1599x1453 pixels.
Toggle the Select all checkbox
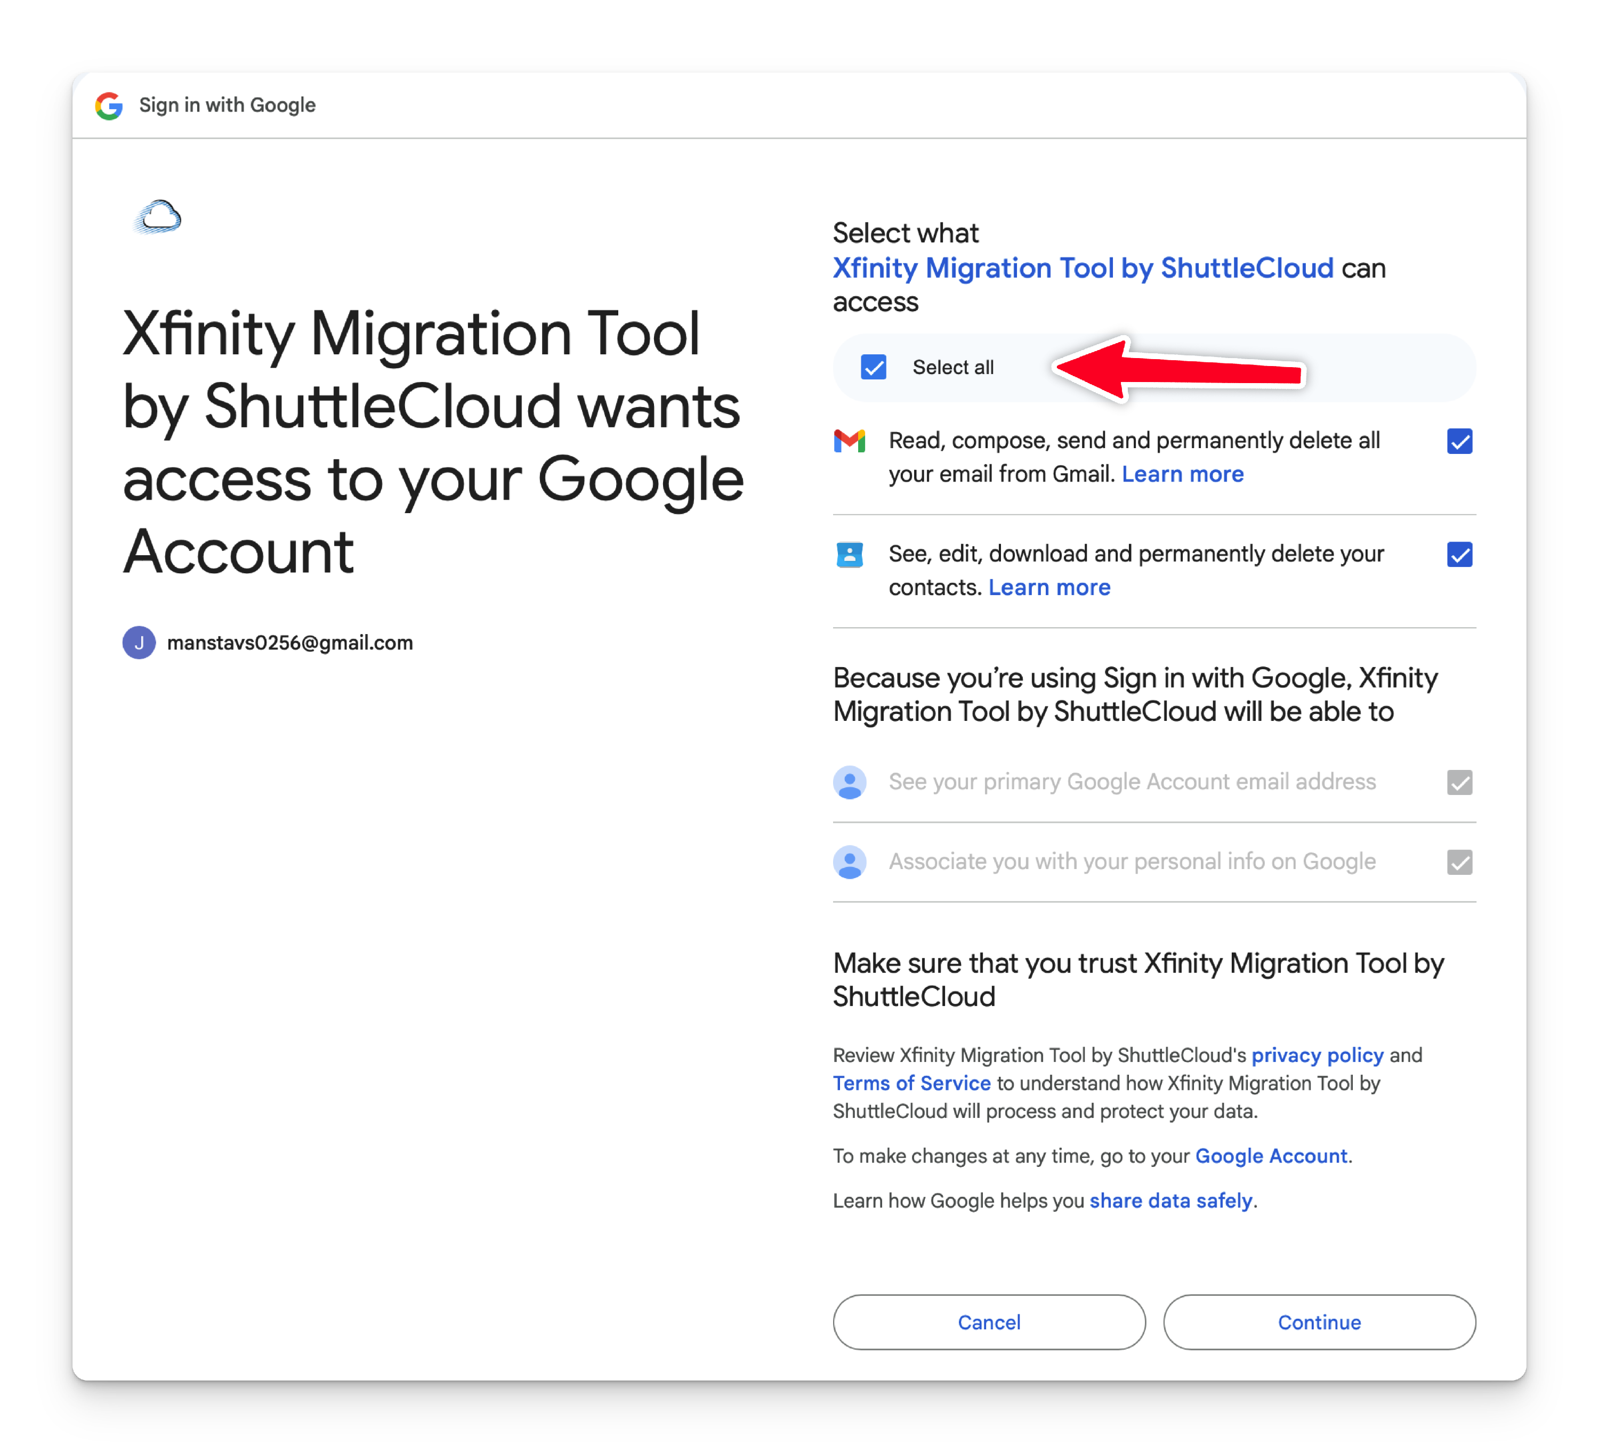(x=873, y=367)
